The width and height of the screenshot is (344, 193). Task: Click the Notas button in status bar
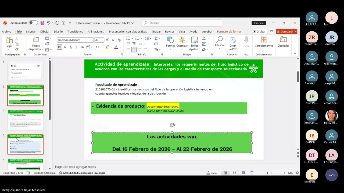[x=212, y=173]
